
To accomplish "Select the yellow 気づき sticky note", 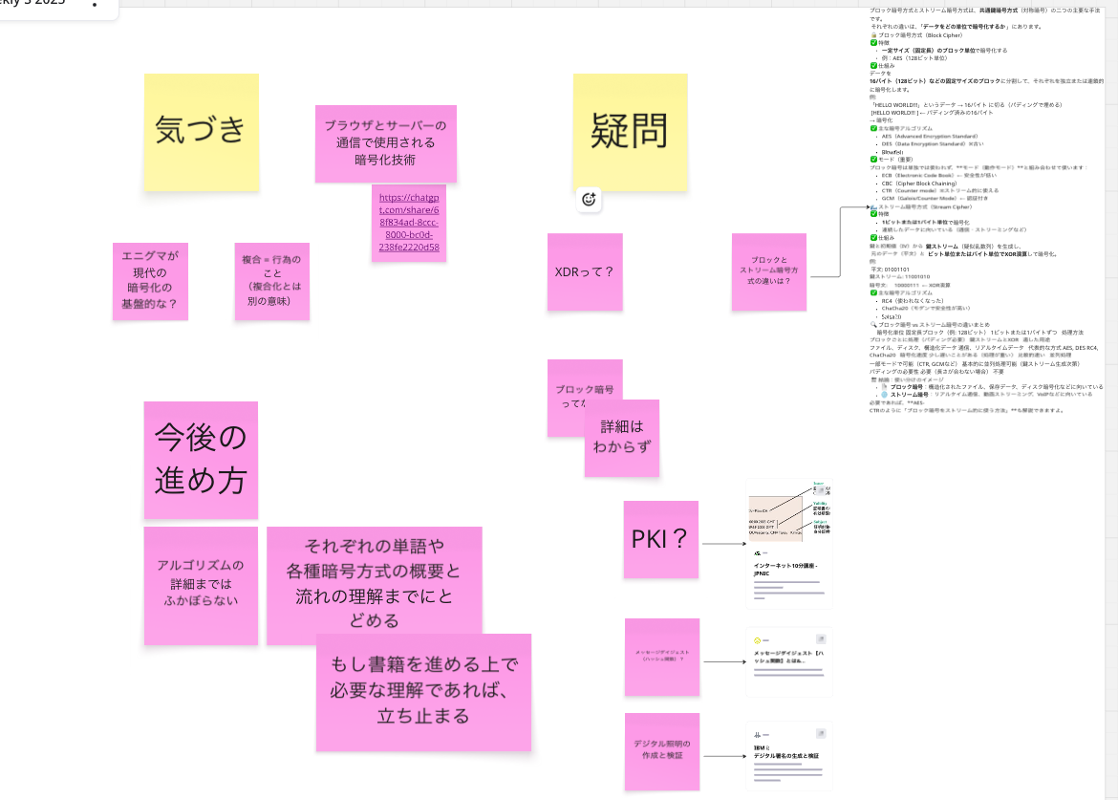I will tap(201, 131).
